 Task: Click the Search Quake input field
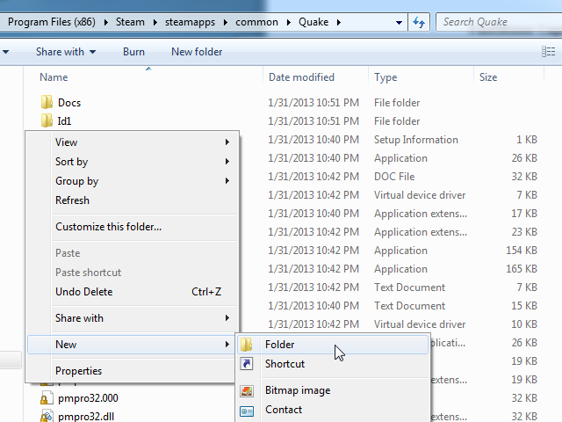click(496, 22)
